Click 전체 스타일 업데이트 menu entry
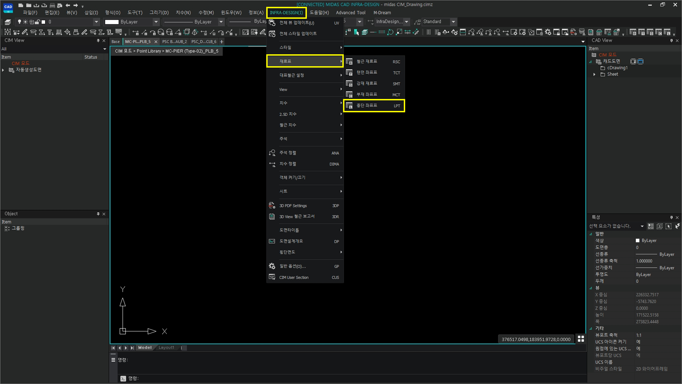Image resolution: width=682 pixels, height=384 pixels. point(305,33)
